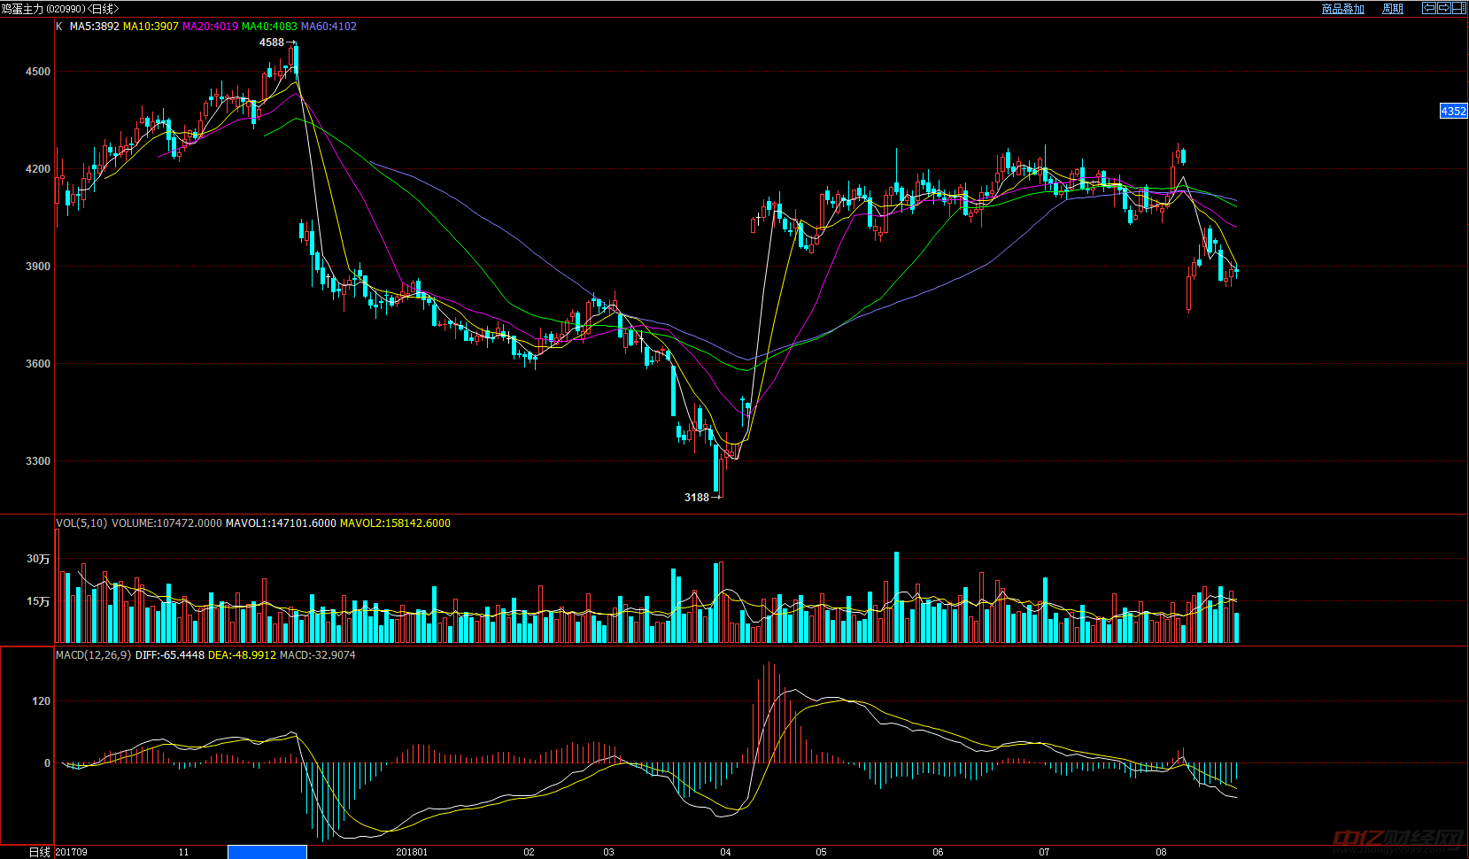Click the left arrow navigation icon
This screenshot has height=859, width=1469.
tap(1428, 8)
